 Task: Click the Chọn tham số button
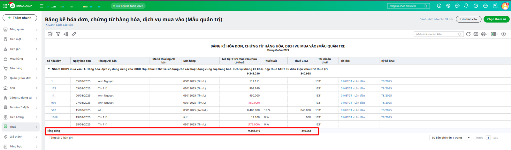[x=496, y=19]
